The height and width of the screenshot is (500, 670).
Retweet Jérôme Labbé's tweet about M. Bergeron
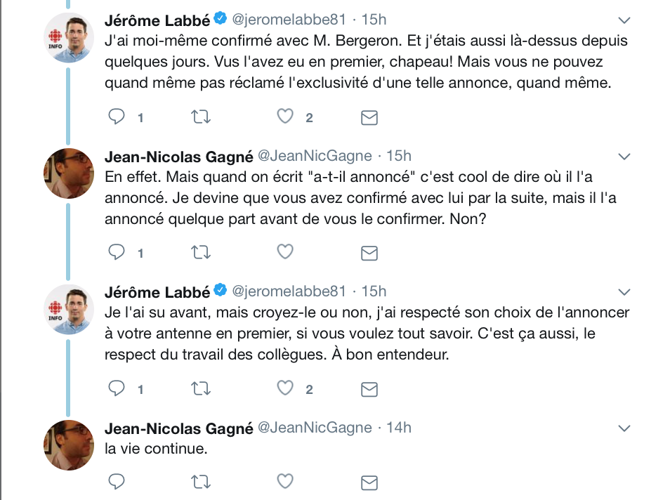200,117
